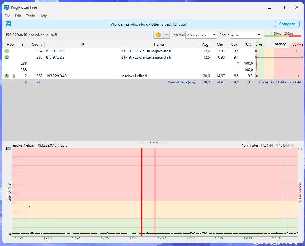Click the PingPlotter logo in the banner
305x246 pixels.
tap(8, 24)
